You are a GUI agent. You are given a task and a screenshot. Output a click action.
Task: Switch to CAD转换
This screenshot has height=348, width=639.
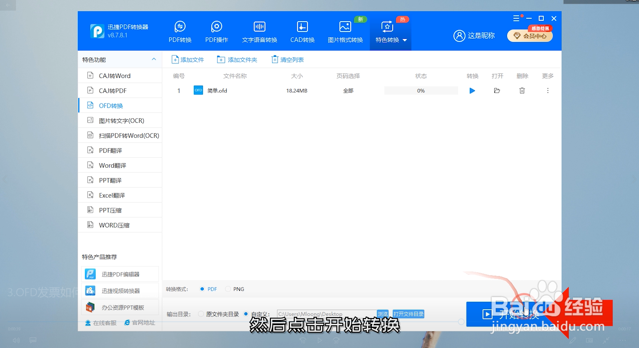[x=302, y=32]
